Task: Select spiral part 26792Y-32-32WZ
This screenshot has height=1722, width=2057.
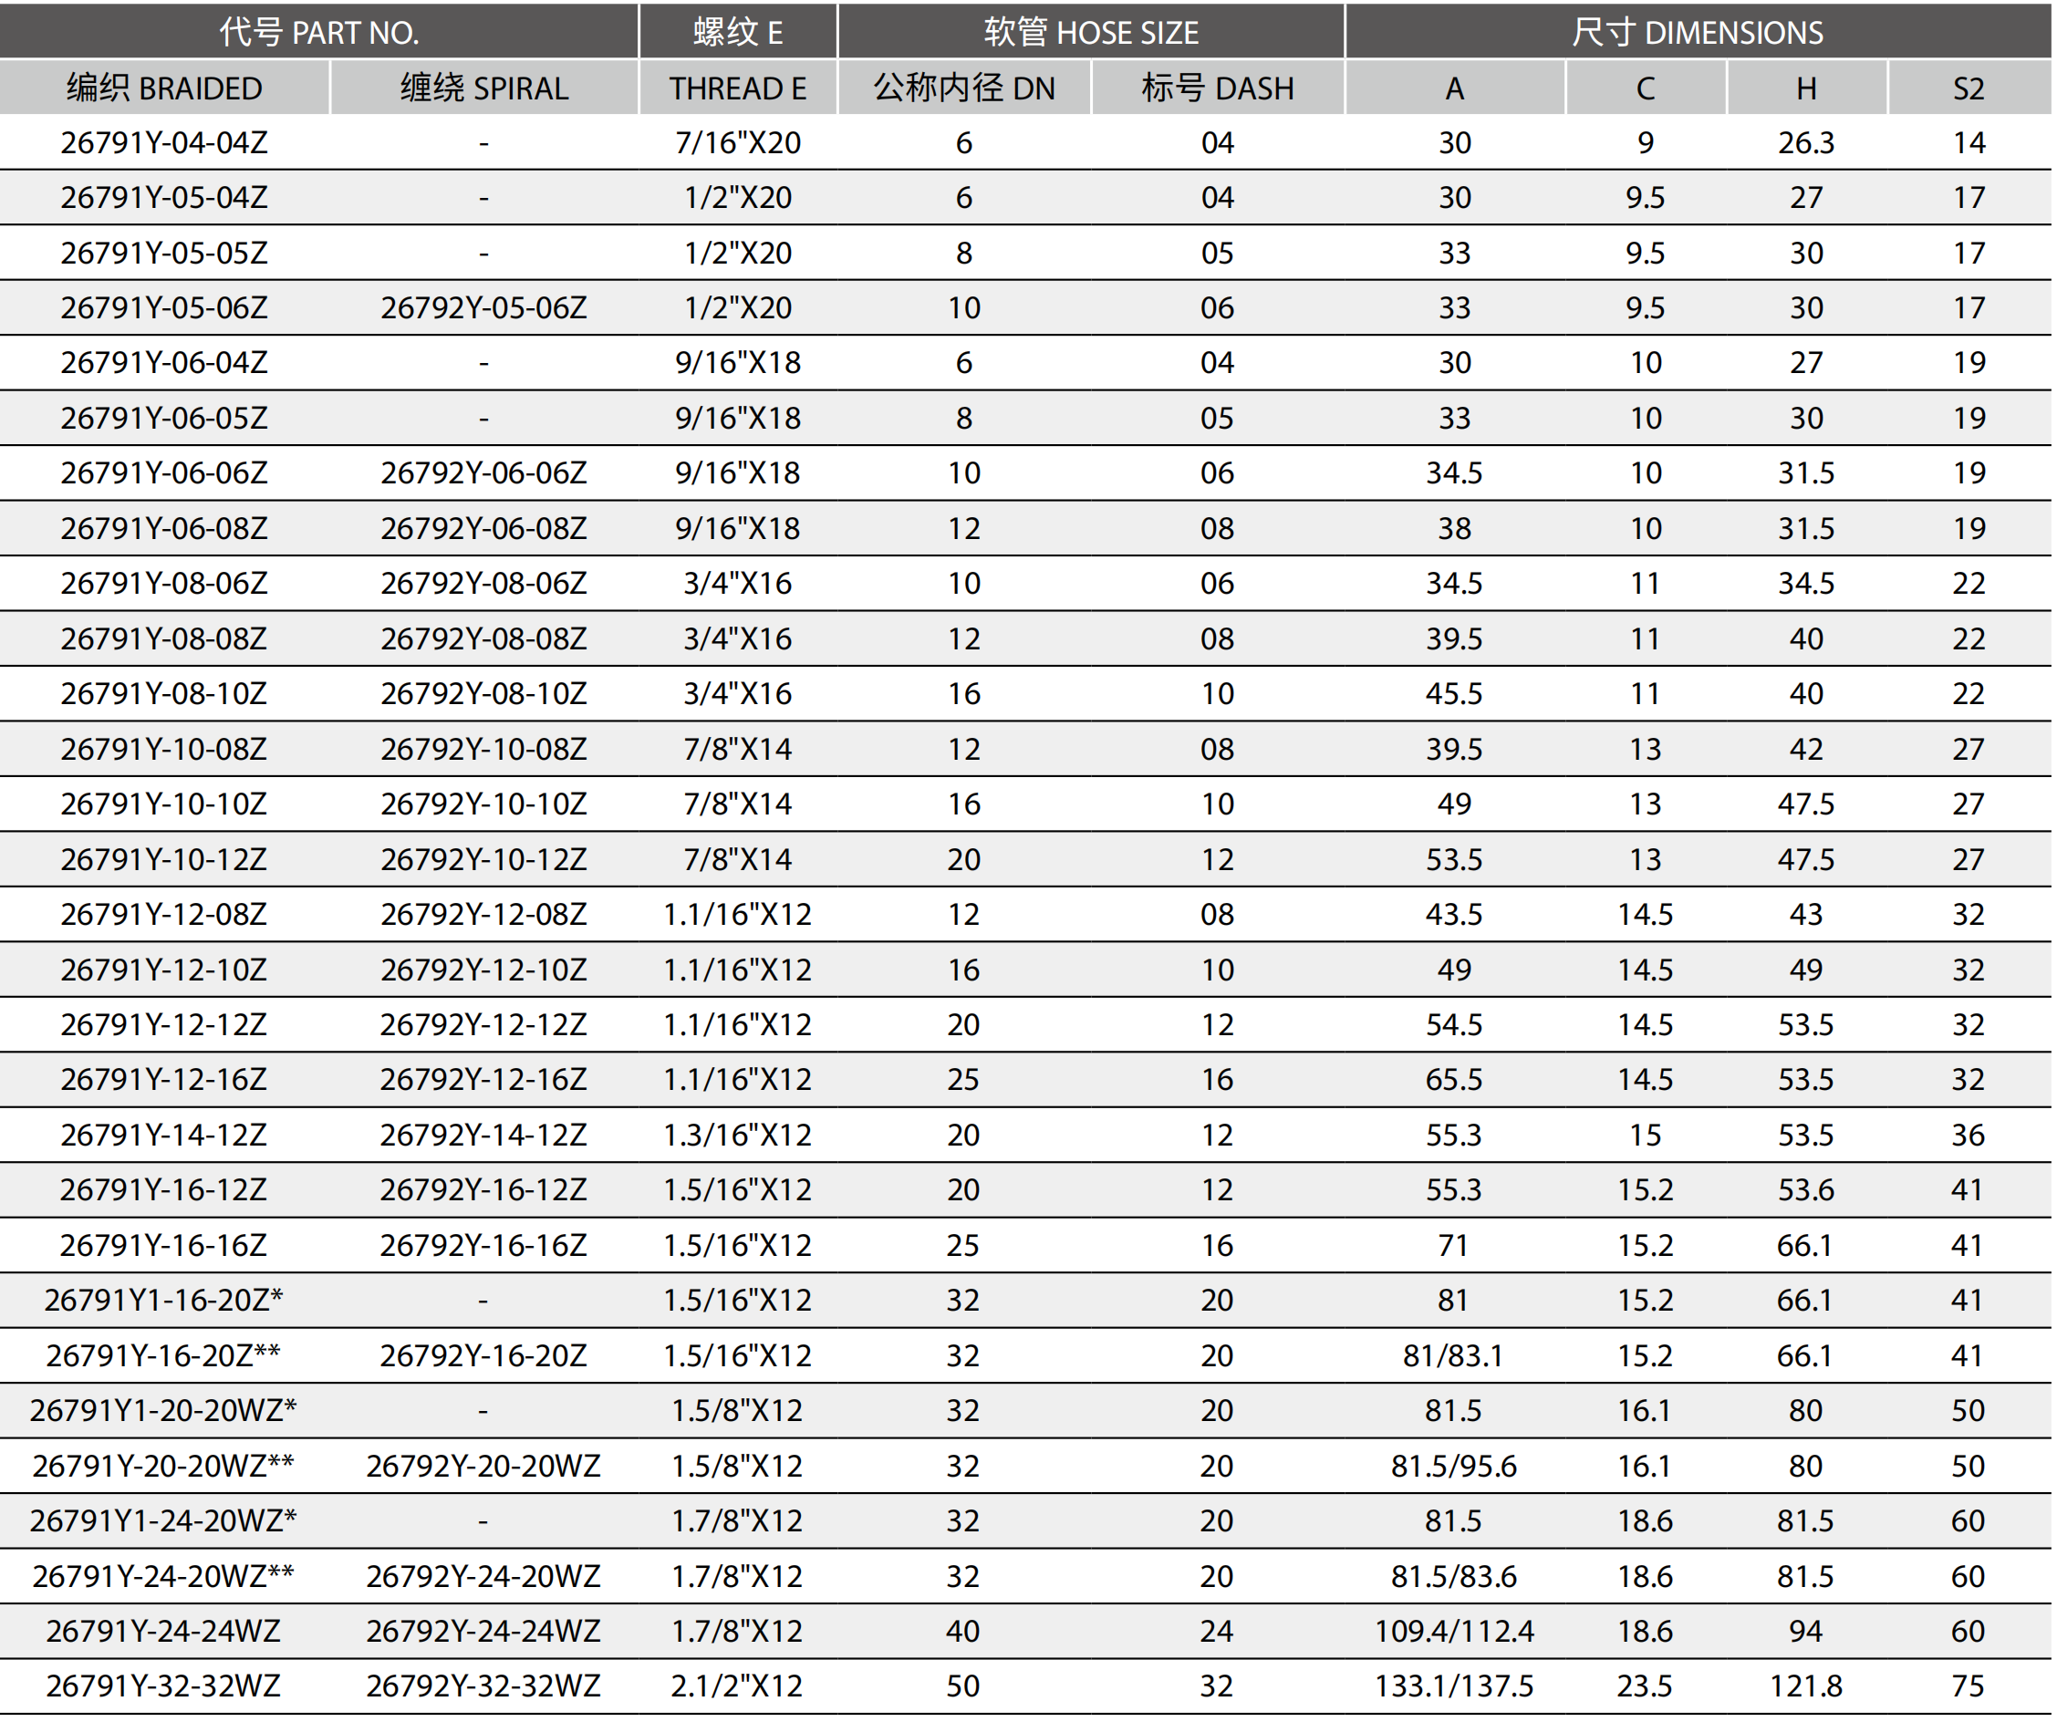Action: 483,1686
